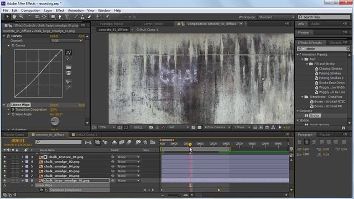Open Parent dropdown for chalk_texture_01.png
This screenshot has height=199, width=354.
[x=128, y=157]
